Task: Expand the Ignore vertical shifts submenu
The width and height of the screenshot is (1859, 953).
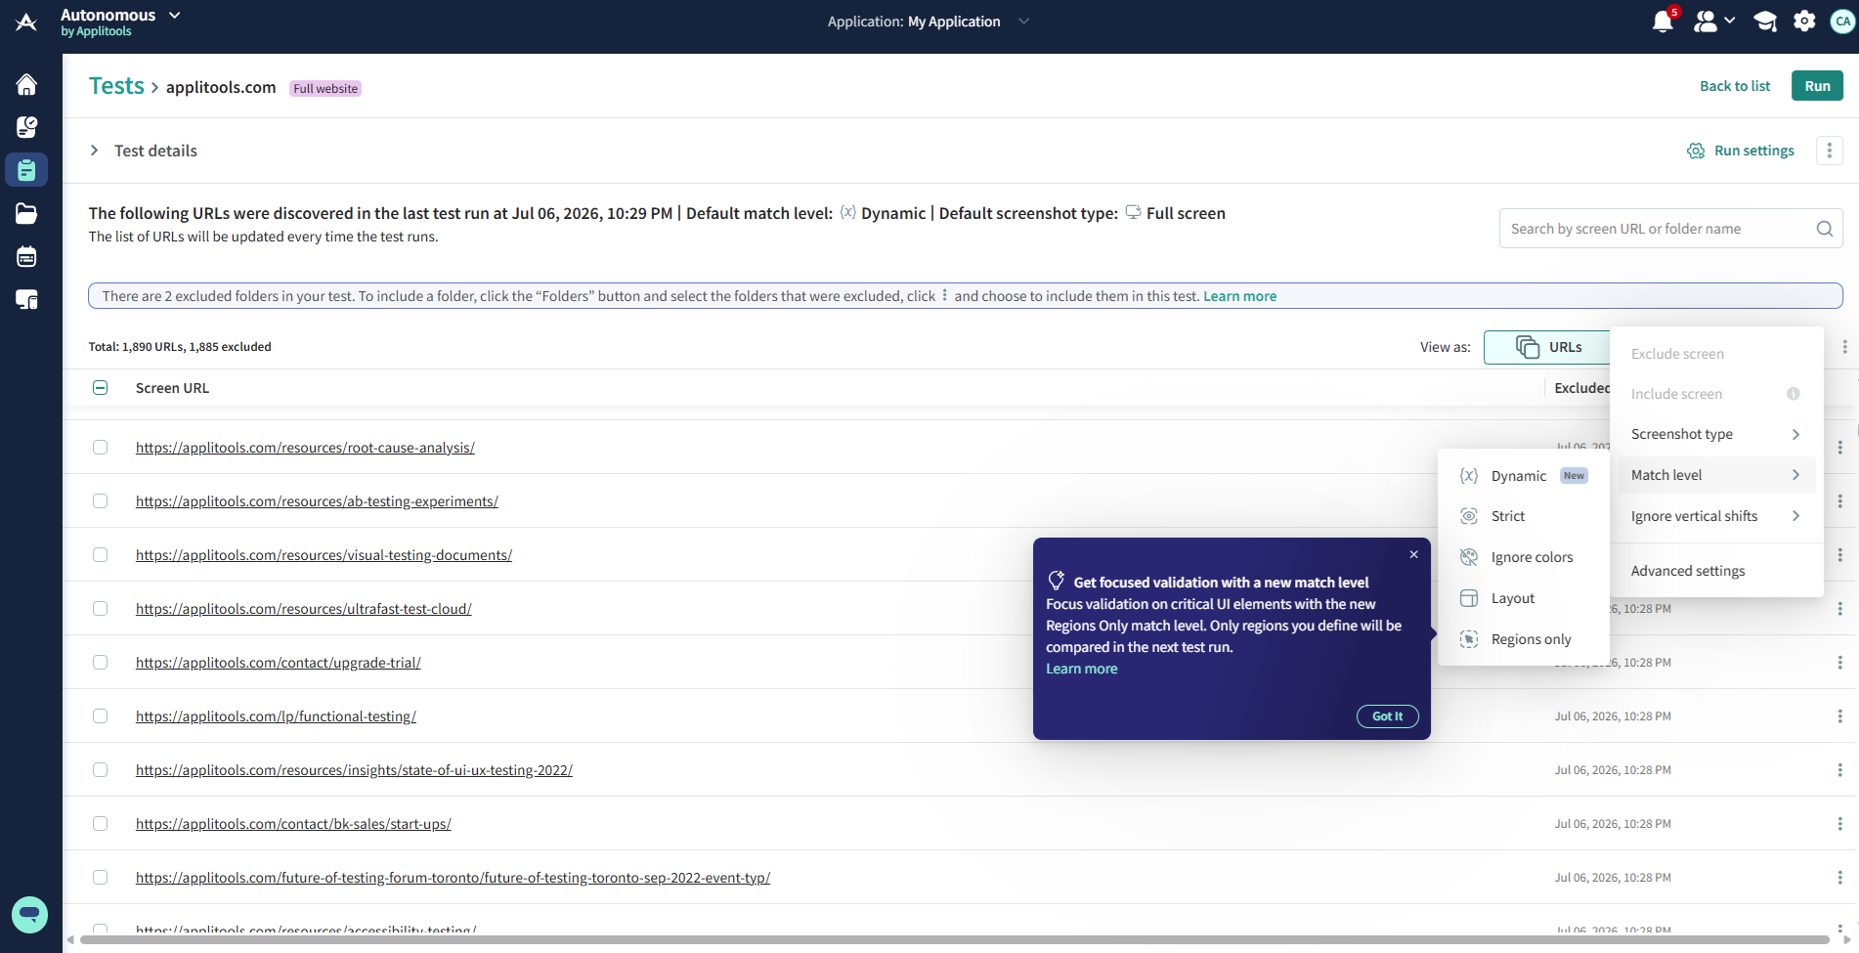Action: point(1716,516)
